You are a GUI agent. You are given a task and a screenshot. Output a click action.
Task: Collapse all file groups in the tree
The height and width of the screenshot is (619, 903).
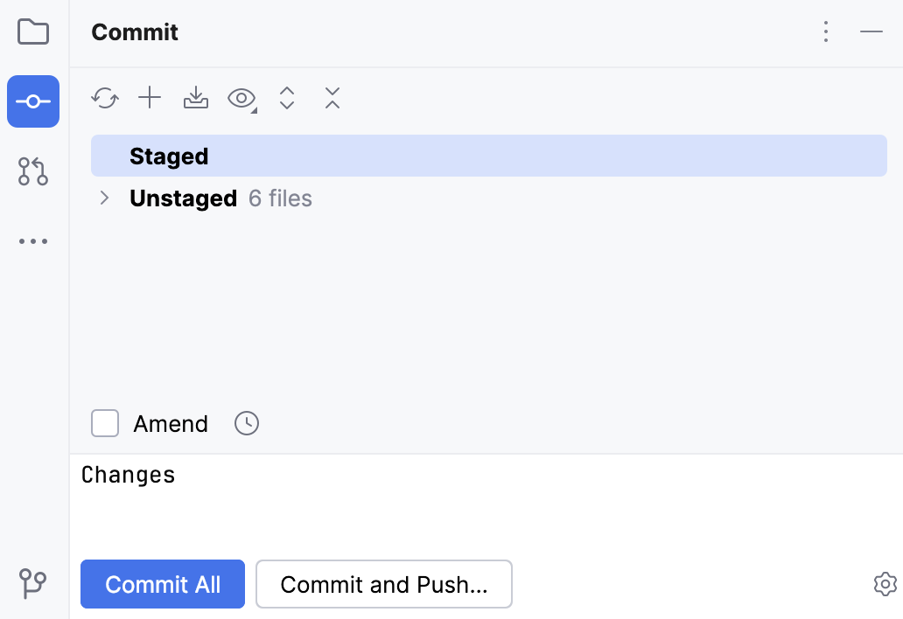click(332, 98)
